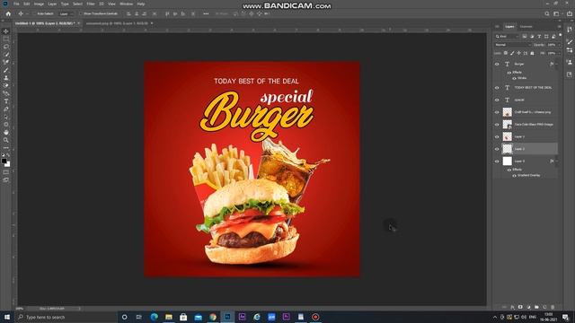The width and height of the screenshot is (575, 323).
Task: Select the Clone Stamp tool
Action: point(6,78)
